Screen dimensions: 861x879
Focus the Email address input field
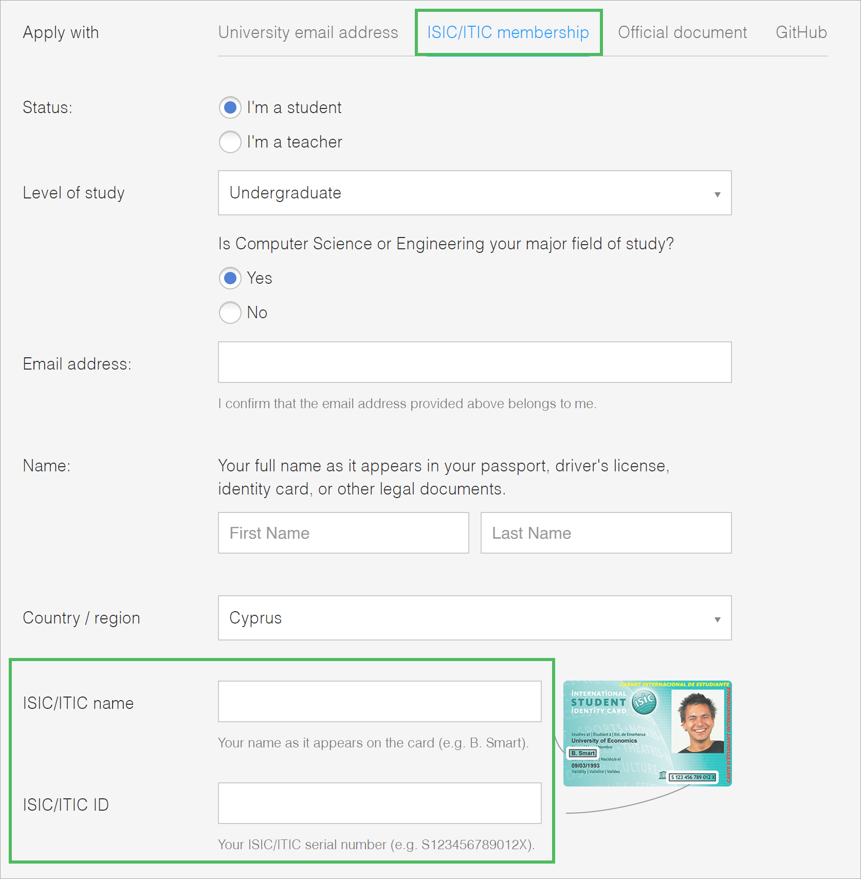click(x=474, y=362)
